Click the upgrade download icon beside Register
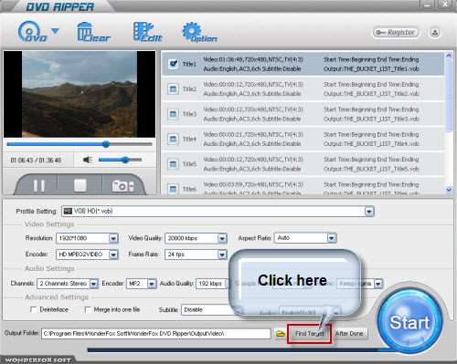This screenshot has width=457, height=364. click(x=435, y=32)
